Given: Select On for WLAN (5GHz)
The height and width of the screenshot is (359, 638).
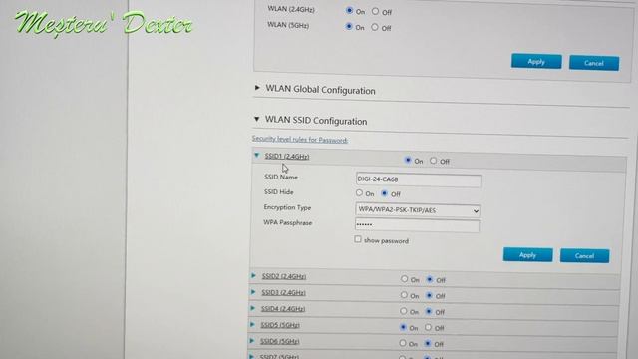Looking at the screenshot, I should click(349, 27).
